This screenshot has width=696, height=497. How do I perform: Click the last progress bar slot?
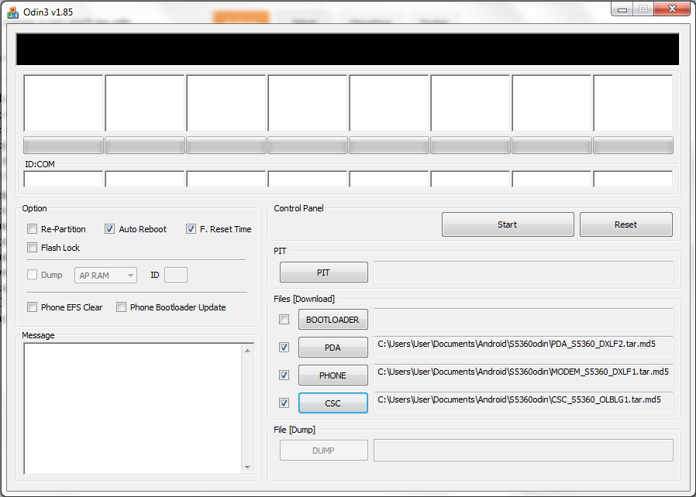coord(633,146)
